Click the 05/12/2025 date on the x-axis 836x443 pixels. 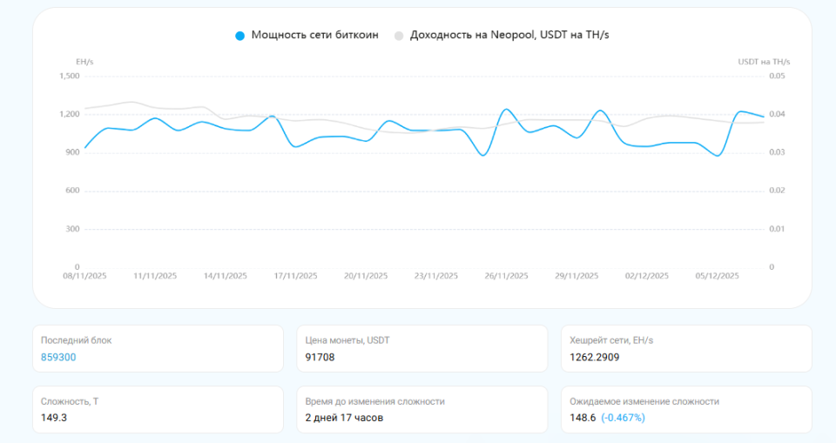pos(717,276)
